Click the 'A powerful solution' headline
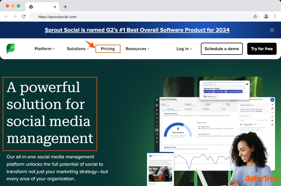The height and width of the screenshot is (186, 281). point(50,114)
